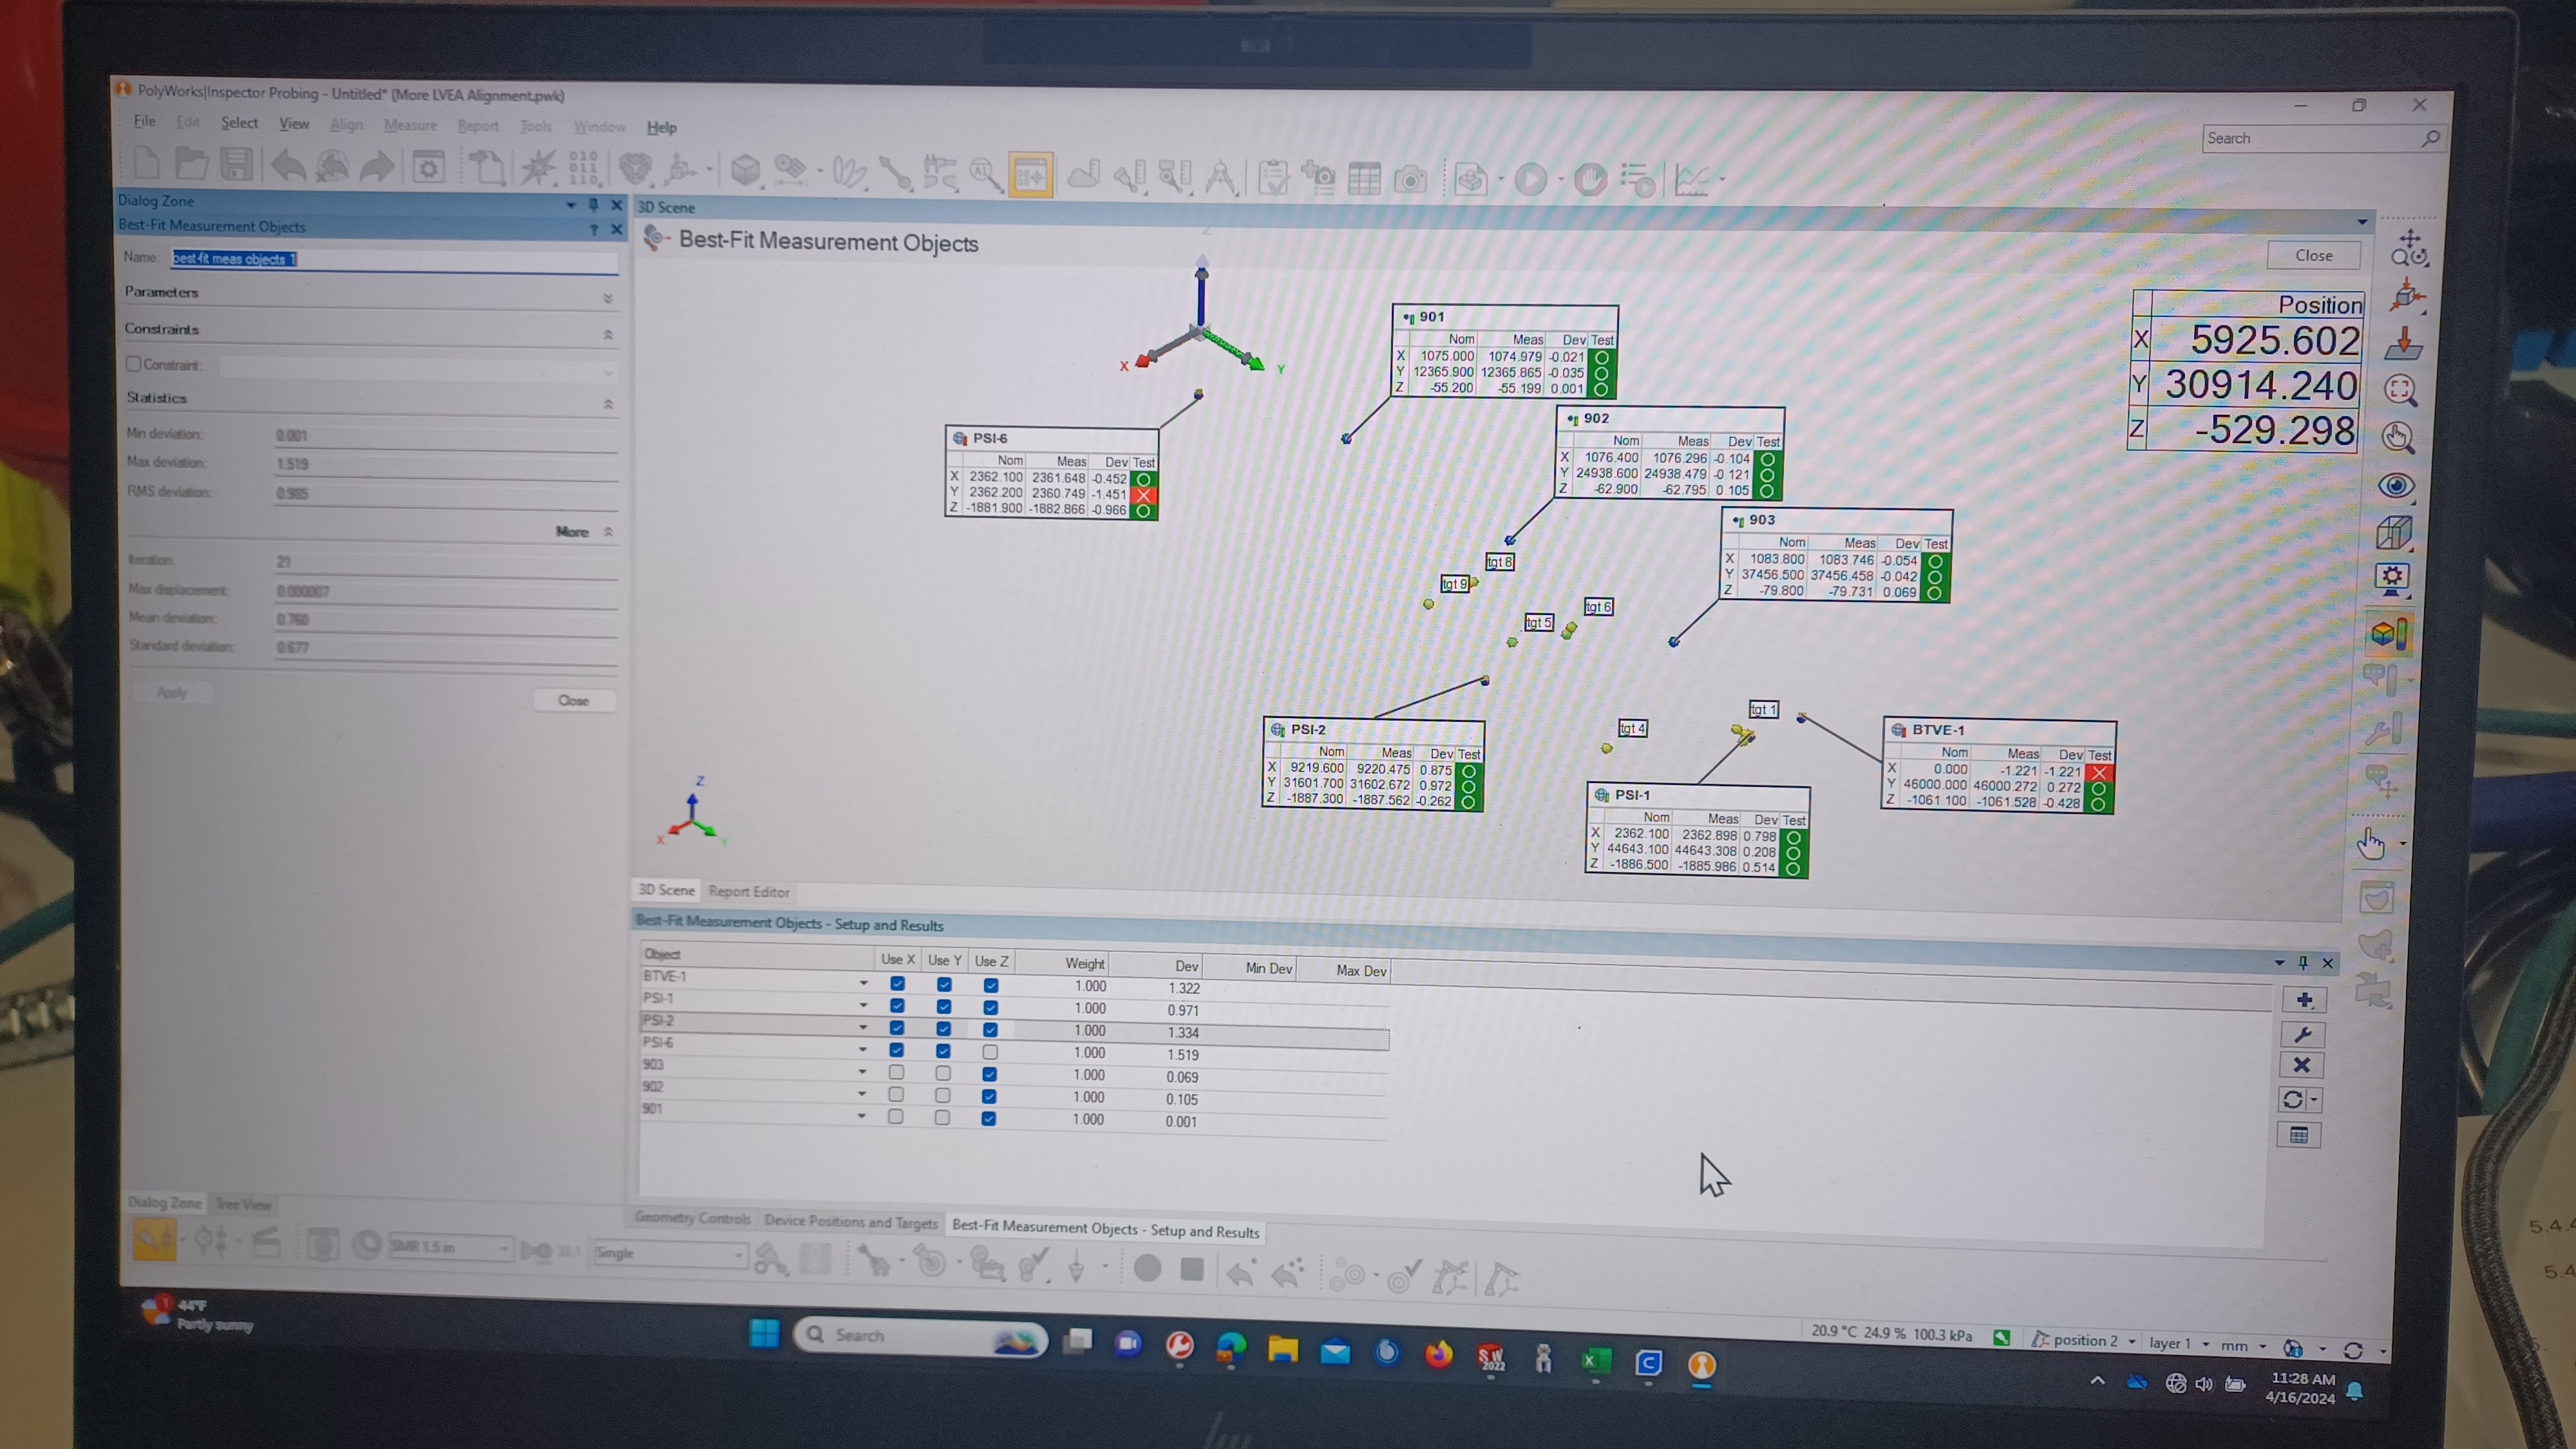Enable the Constraint checkbox in Dialog Zone
Screen dimensions: 2576x1449
(x=133, y=364)
